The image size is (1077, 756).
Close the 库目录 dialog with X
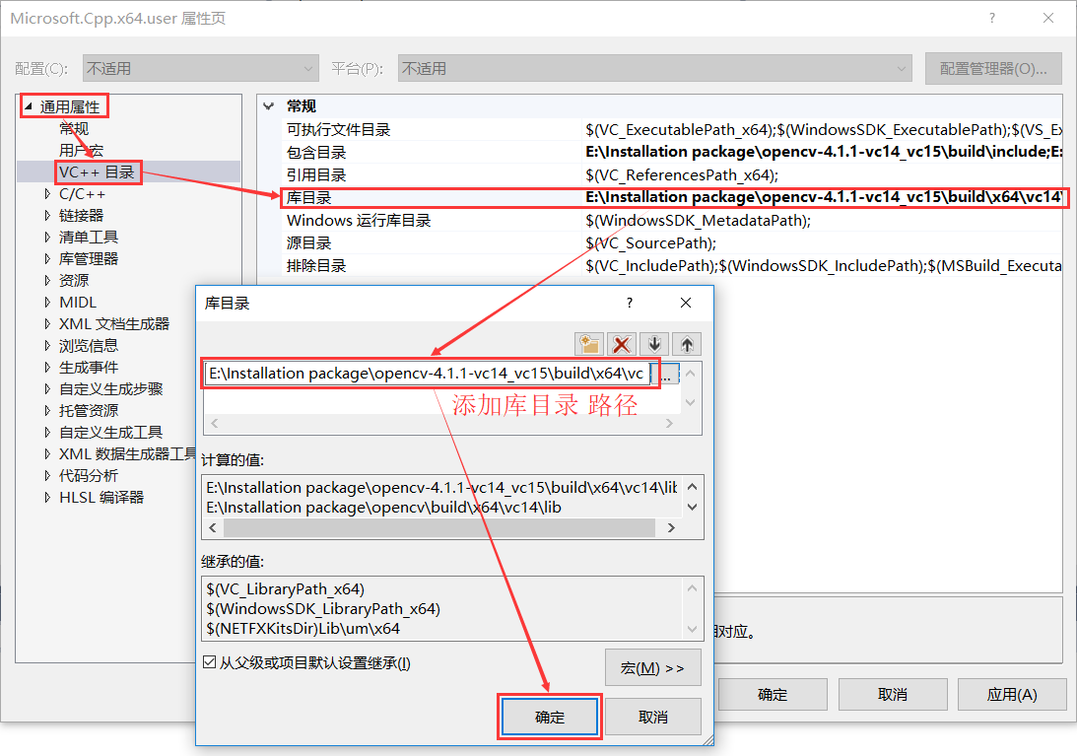click(686, 303)
